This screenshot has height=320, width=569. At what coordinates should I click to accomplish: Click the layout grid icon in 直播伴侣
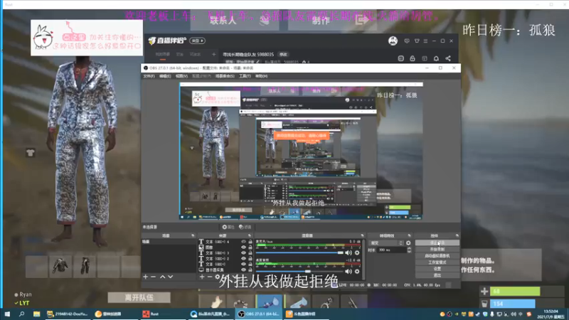click(424, 58)
